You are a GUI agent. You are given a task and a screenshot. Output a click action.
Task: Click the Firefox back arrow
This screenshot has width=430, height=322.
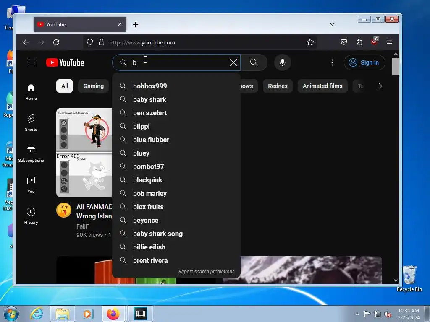pyautogui.click(x=26, y=42)
